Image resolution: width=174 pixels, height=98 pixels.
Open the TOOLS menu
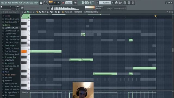32,3
